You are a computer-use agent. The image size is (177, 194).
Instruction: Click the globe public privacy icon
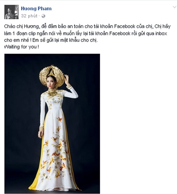pyautogui.click(x=43, y=16)
